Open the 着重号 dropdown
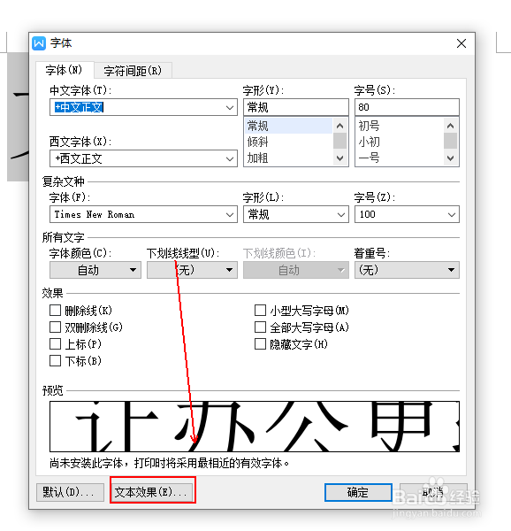 [x=407, y=270]
